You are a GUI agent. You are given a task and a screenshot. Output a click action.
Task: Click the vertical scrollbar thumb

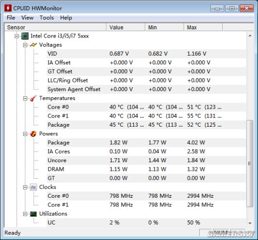click(250, 164)
